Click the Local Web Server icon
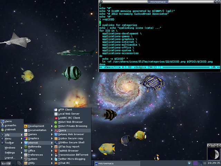221x166 pixels. 56,114
